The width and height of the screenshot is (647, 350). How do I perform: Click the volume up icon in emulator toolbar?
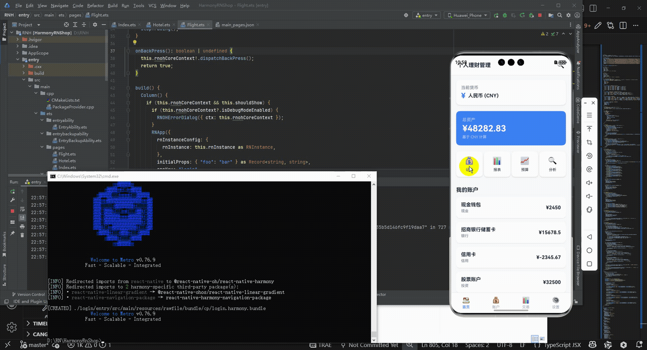[x=589, y=183]
